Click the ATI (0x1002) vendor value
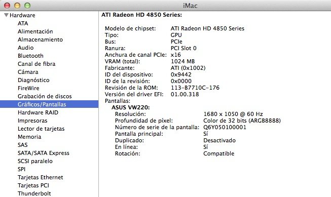 (188, 68)
